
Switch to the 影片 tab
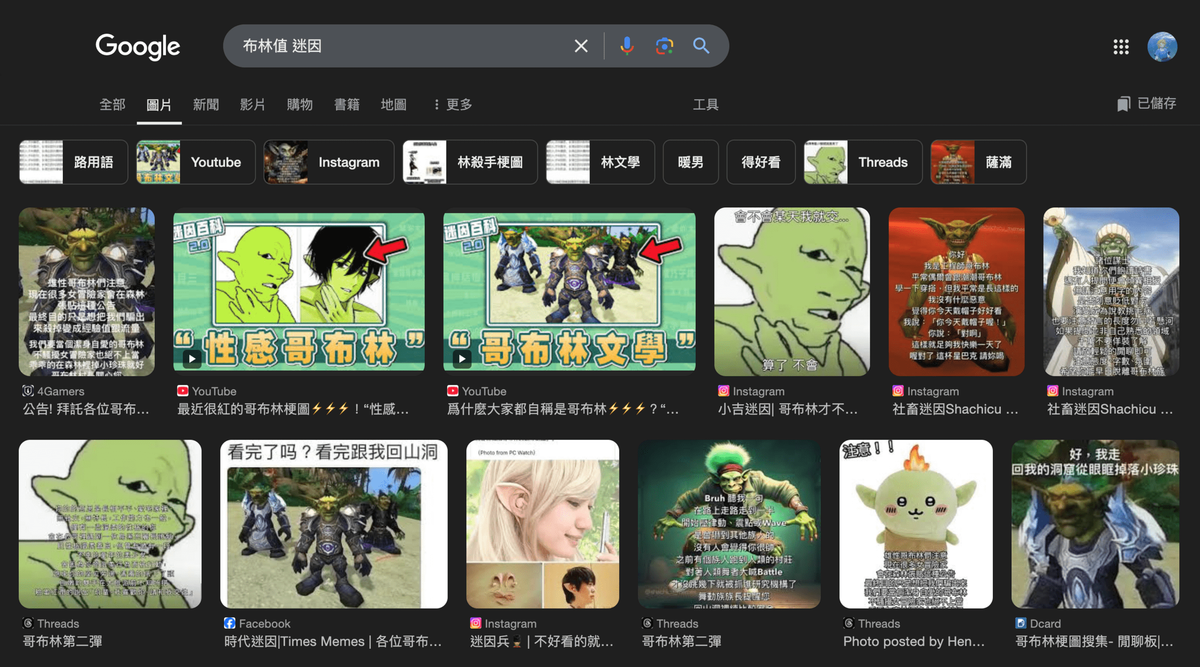(253, 104)
